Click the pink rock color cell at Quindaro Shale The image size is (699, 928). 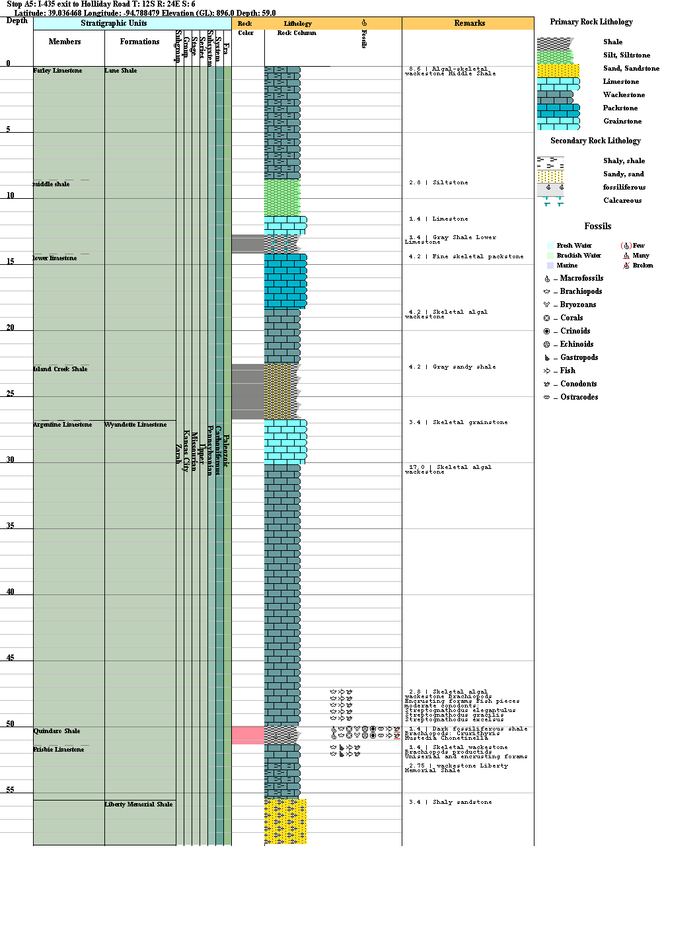[x=248, y=735]
